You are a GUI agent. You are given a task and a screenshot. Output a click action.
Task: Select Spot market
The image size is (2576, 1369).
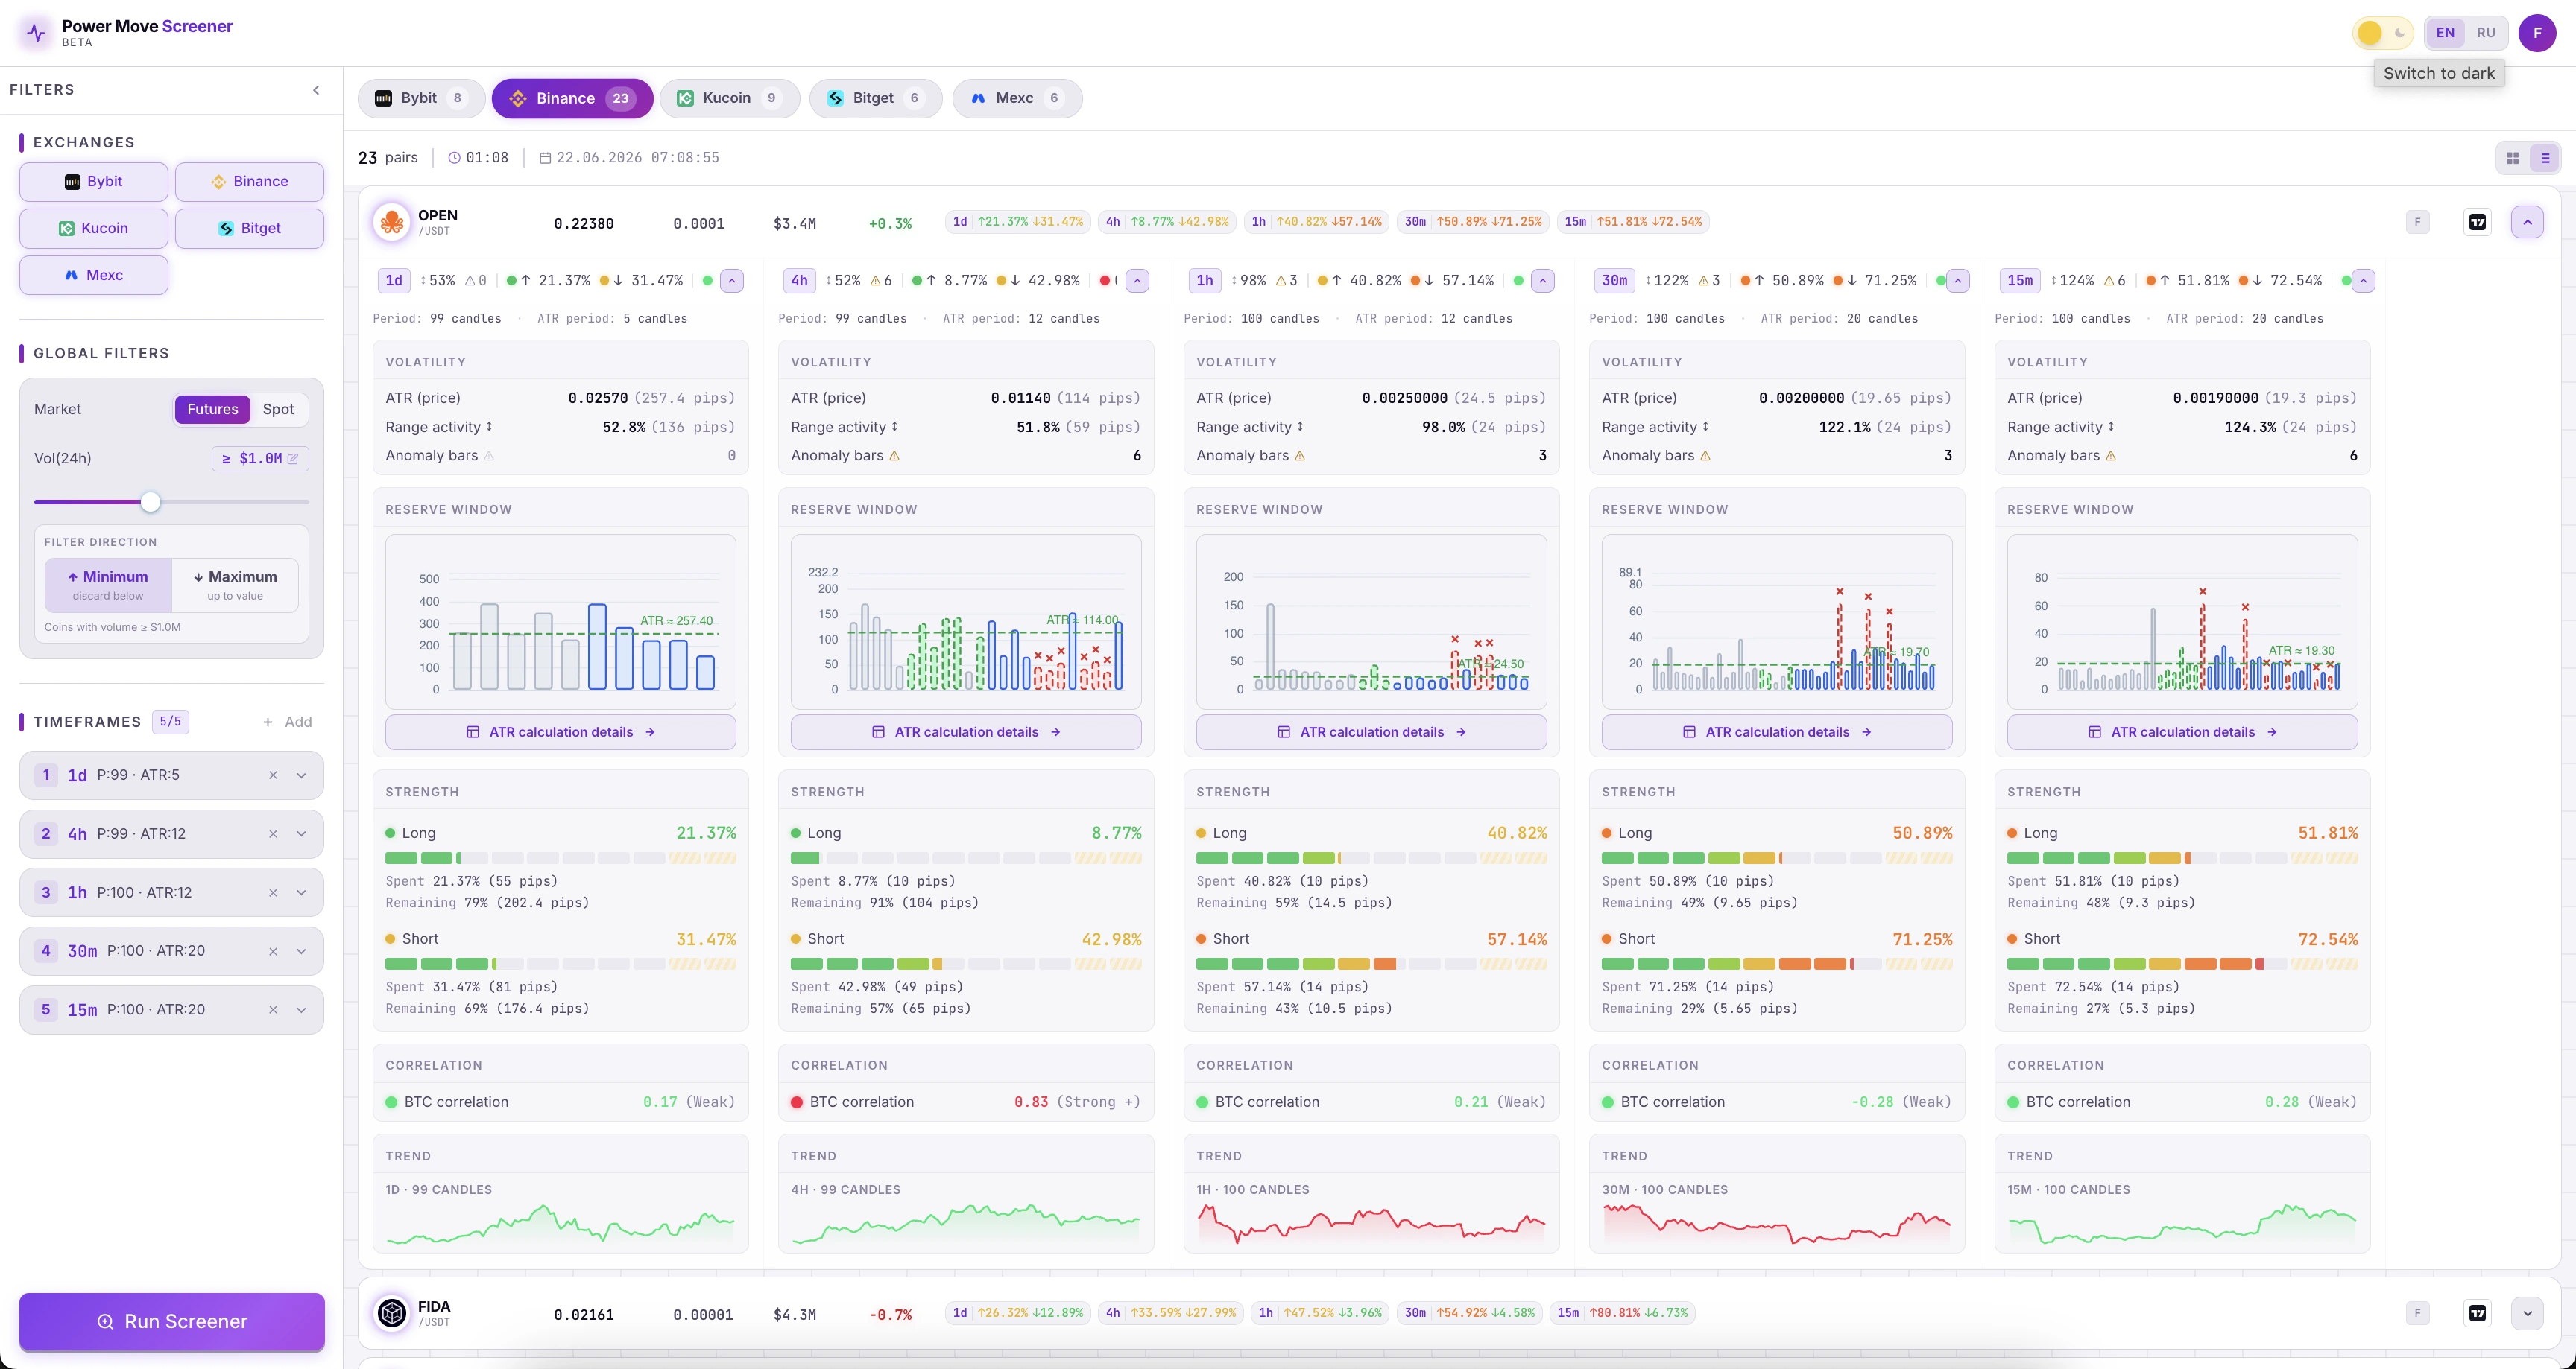(x=278, y=410)
